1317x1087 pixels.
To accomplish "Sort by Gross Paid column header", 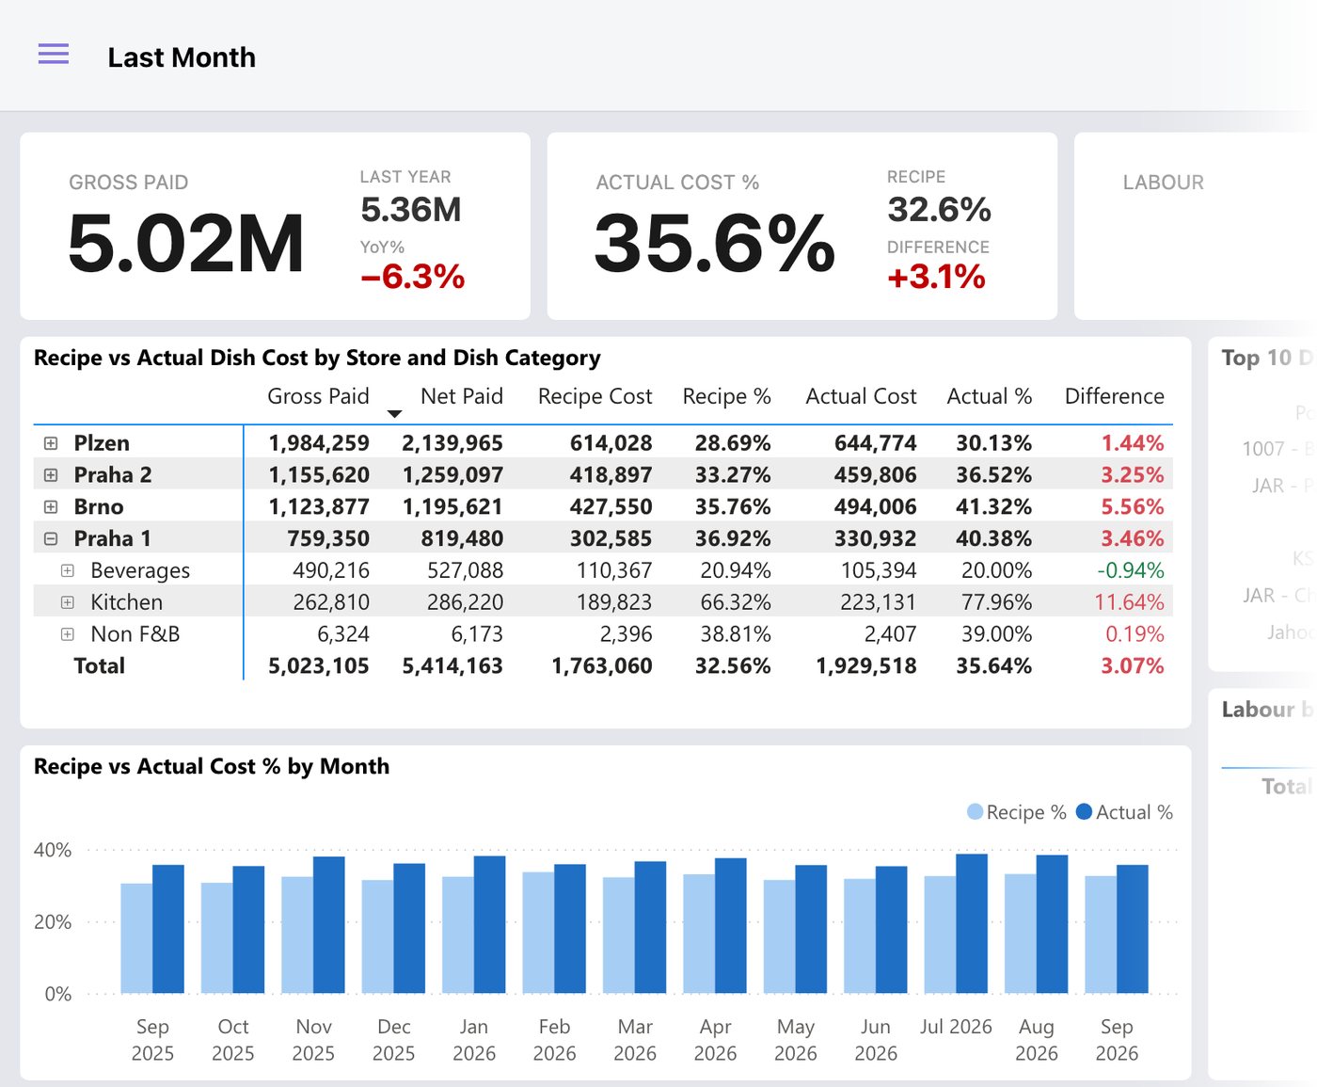I will tap(318, 396).
